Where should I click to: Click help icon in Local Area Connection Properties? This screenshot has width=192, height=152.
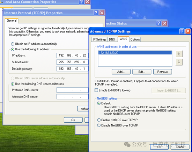(81, 2)
